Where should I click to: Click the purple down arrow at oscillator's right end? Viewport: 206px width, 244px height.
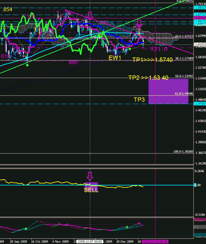[x=139, y=223]
